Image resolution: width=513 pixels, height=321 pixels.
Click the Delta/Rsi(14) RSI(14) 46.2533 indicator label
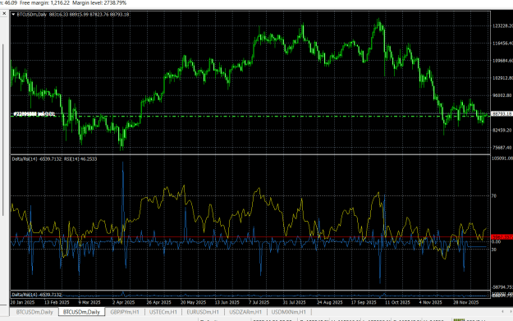click(54, 159)
